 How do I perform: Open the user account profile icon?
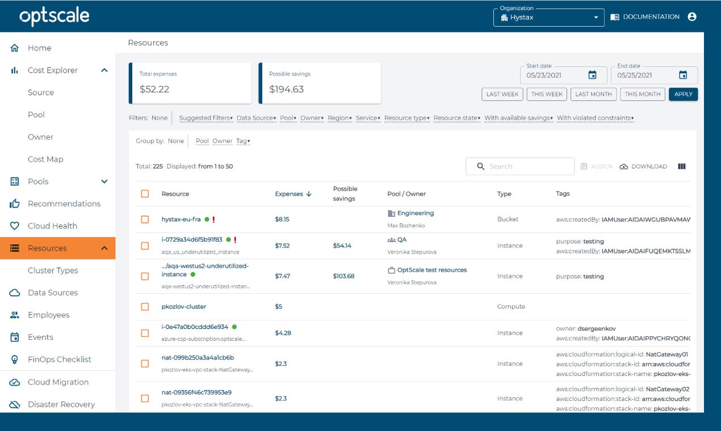[691, 17]
